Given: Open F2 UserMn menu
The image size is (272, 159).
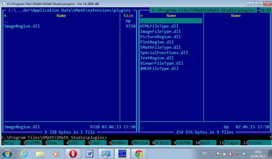Looking at the screenshot, I should coord(32,143).
